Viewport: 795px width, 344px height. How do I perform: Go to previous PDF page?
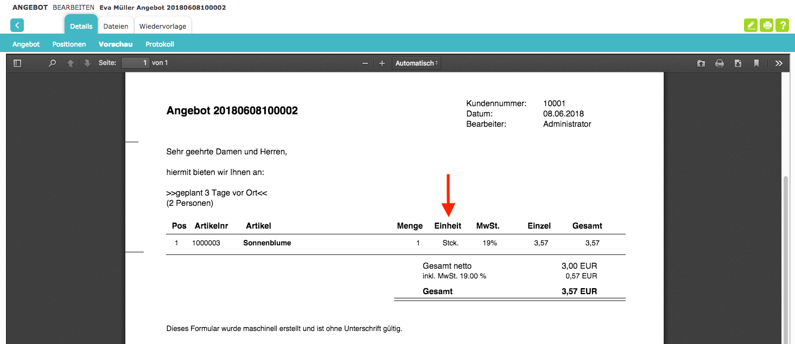pyautogui.click(x=70, y=63)
